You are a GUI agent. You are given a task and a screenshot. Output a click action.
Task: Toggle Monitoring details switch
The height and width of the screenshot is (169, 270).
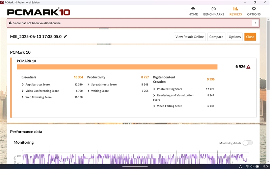tap(248, 143)
